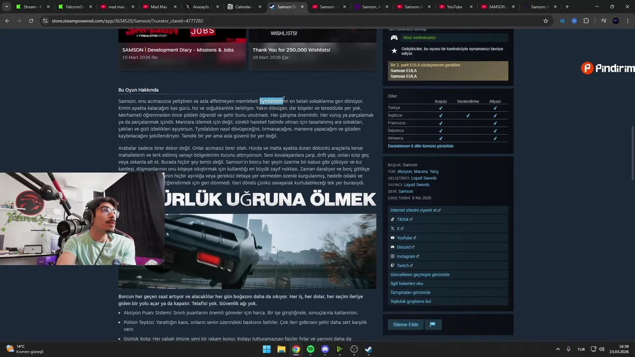Click the Seslendirme column header
635x357 pixels.
468,102
